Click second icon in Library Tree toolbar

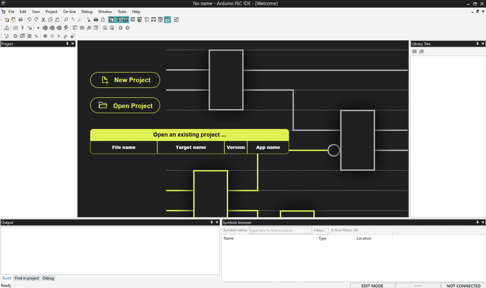coord(421,51)
